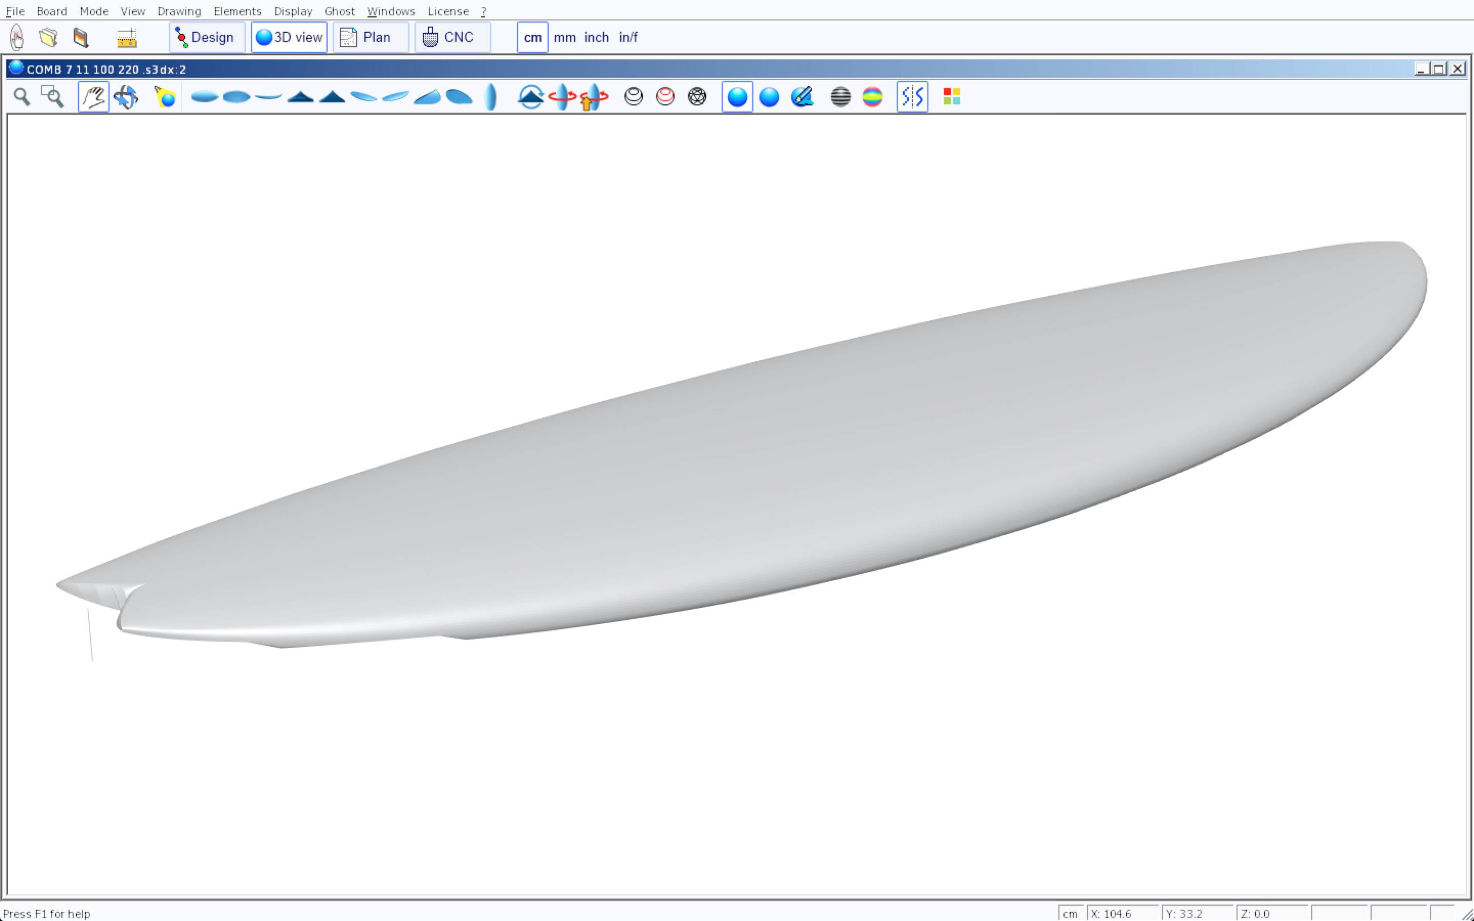Screen dimensions: 1474x921
Task: Activate the hand pan tool
Action: point(93,97)
